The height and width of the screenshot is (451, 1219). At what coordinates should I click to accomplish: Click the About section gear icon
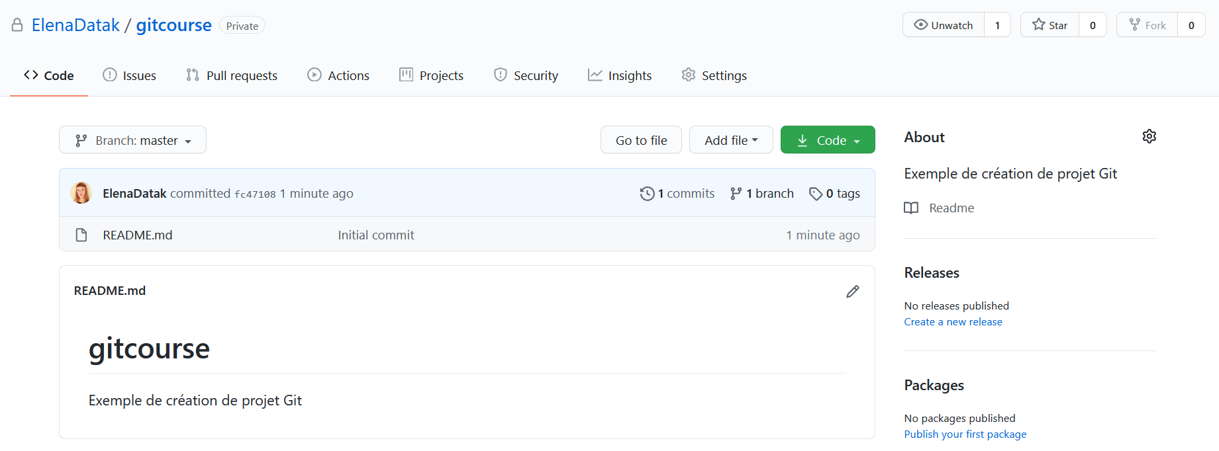pyautogui.click(x=1149, y=136)
